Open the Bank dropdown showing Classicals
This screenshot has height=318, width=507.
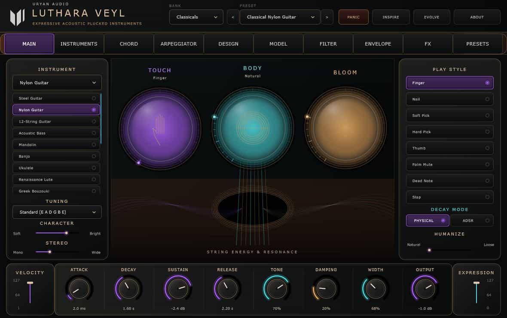[x=196, y=17]
